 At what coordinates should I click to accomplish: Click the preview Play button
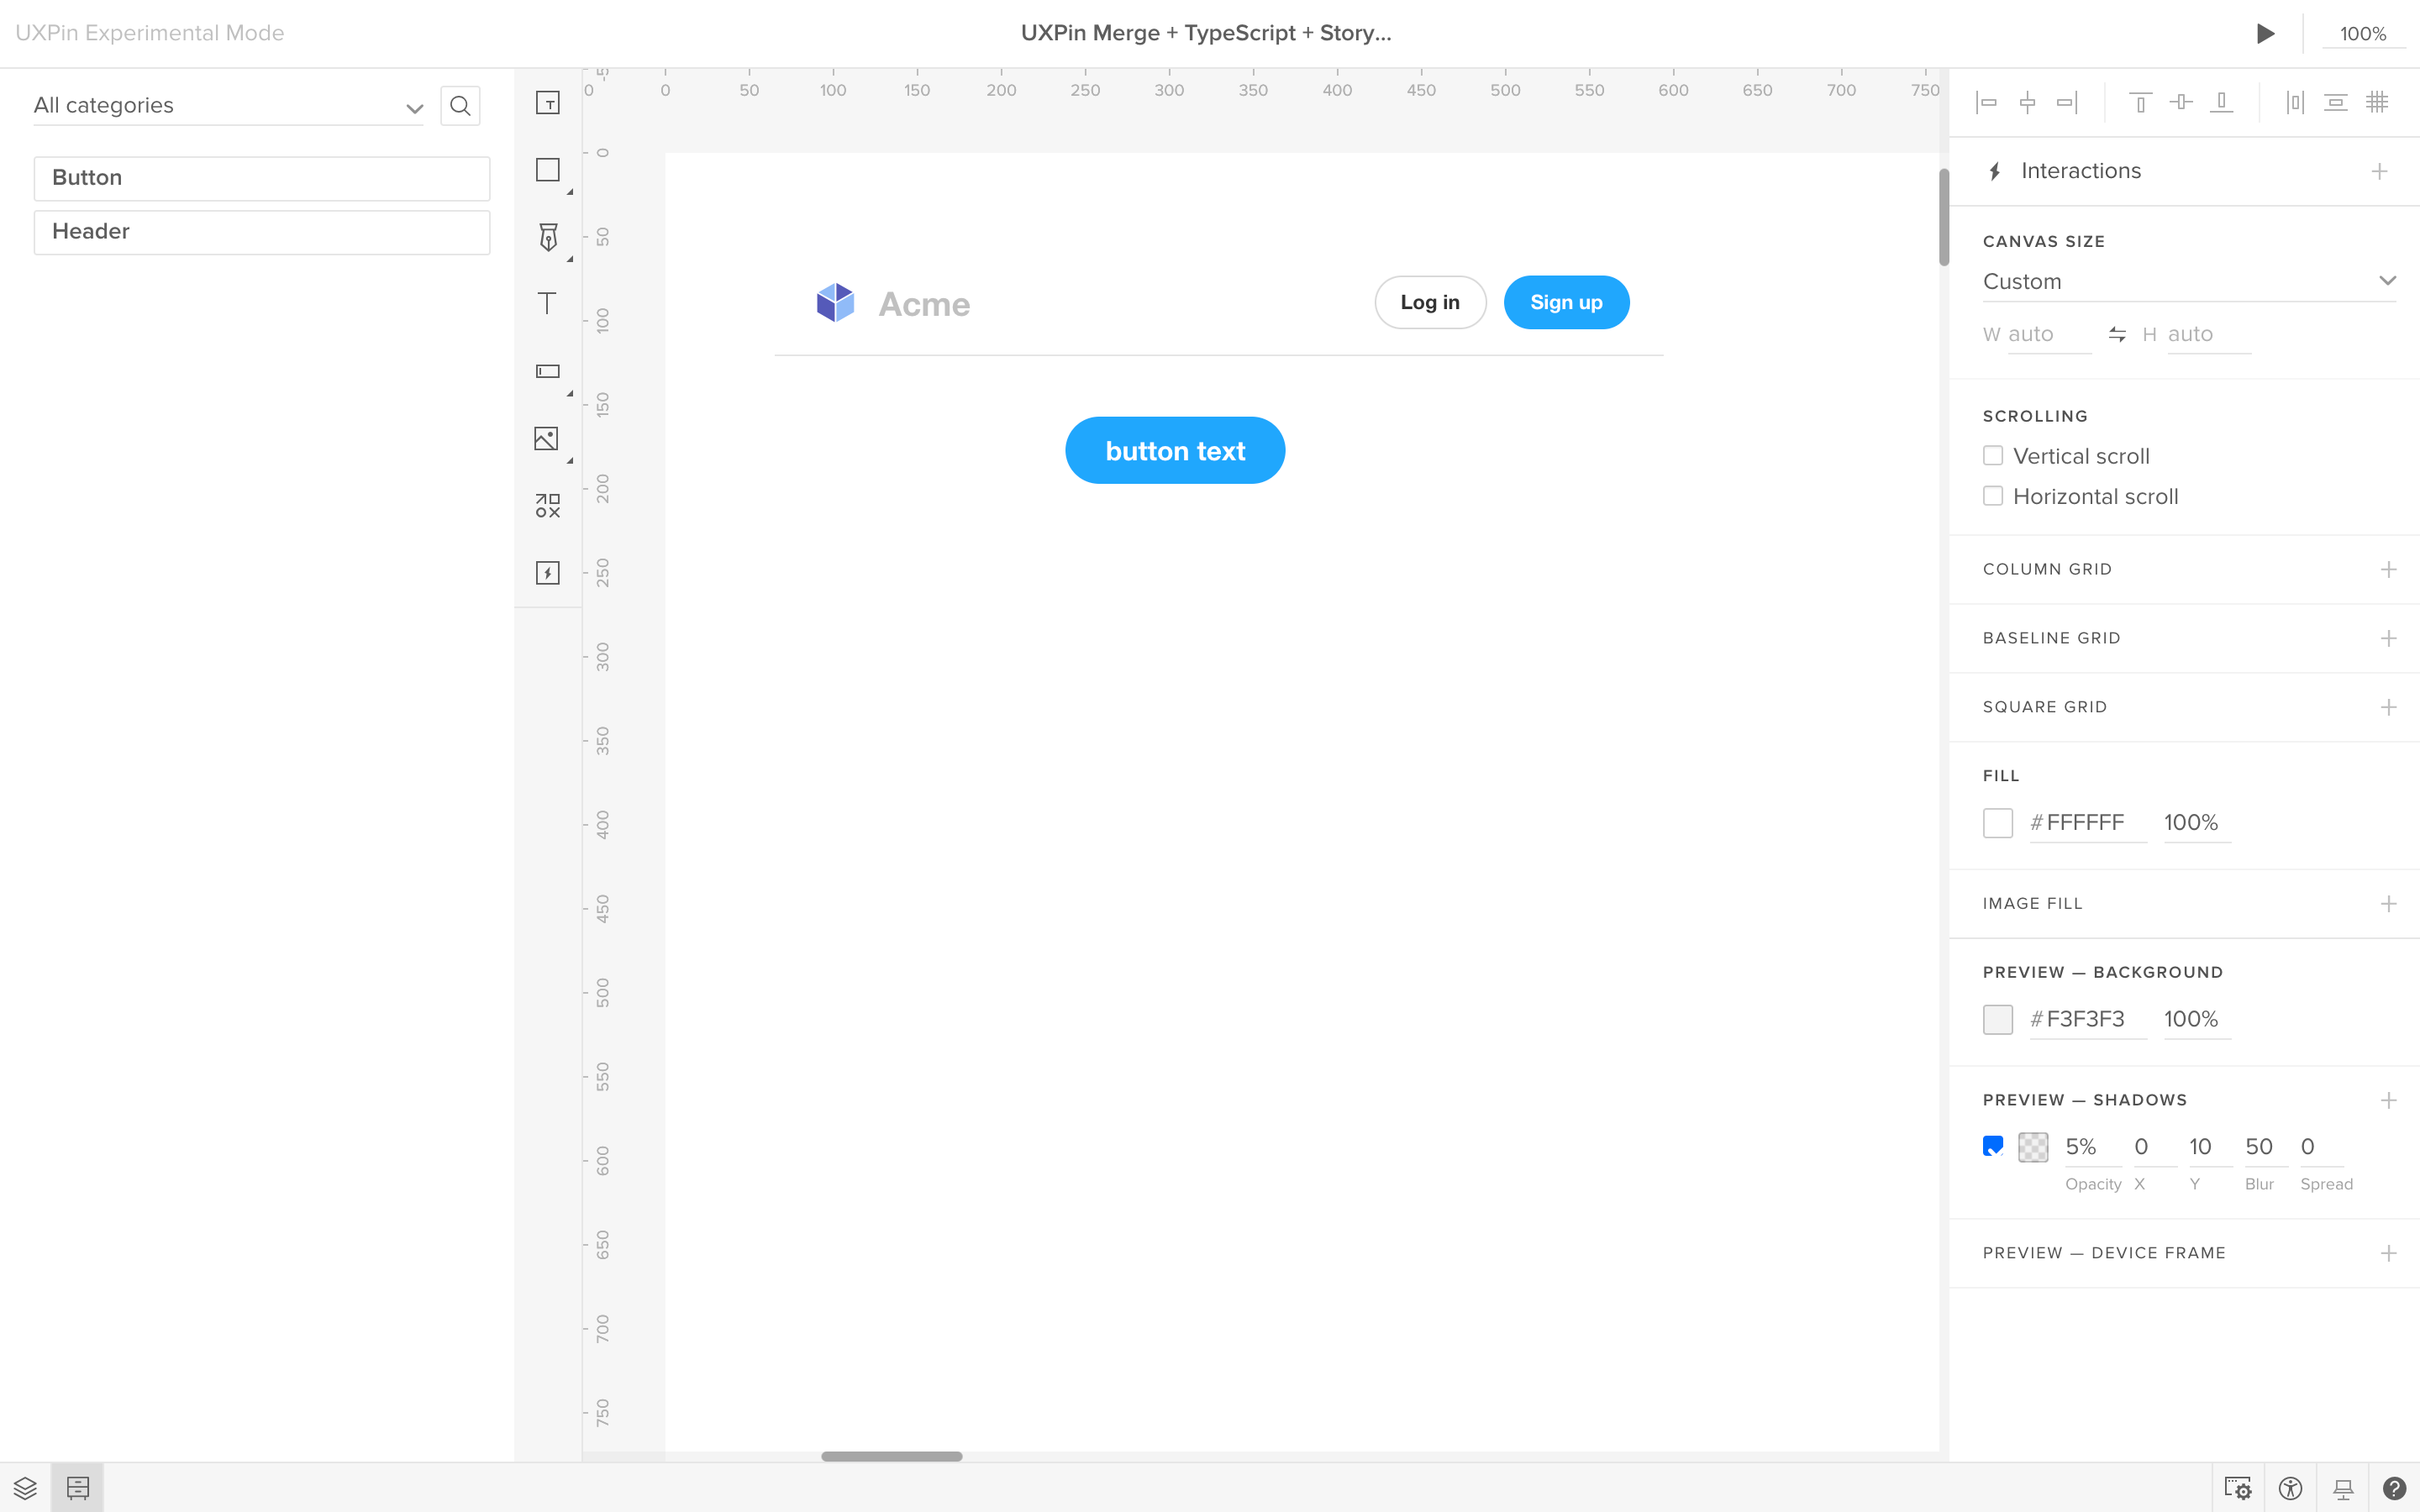pos(2266,32)
